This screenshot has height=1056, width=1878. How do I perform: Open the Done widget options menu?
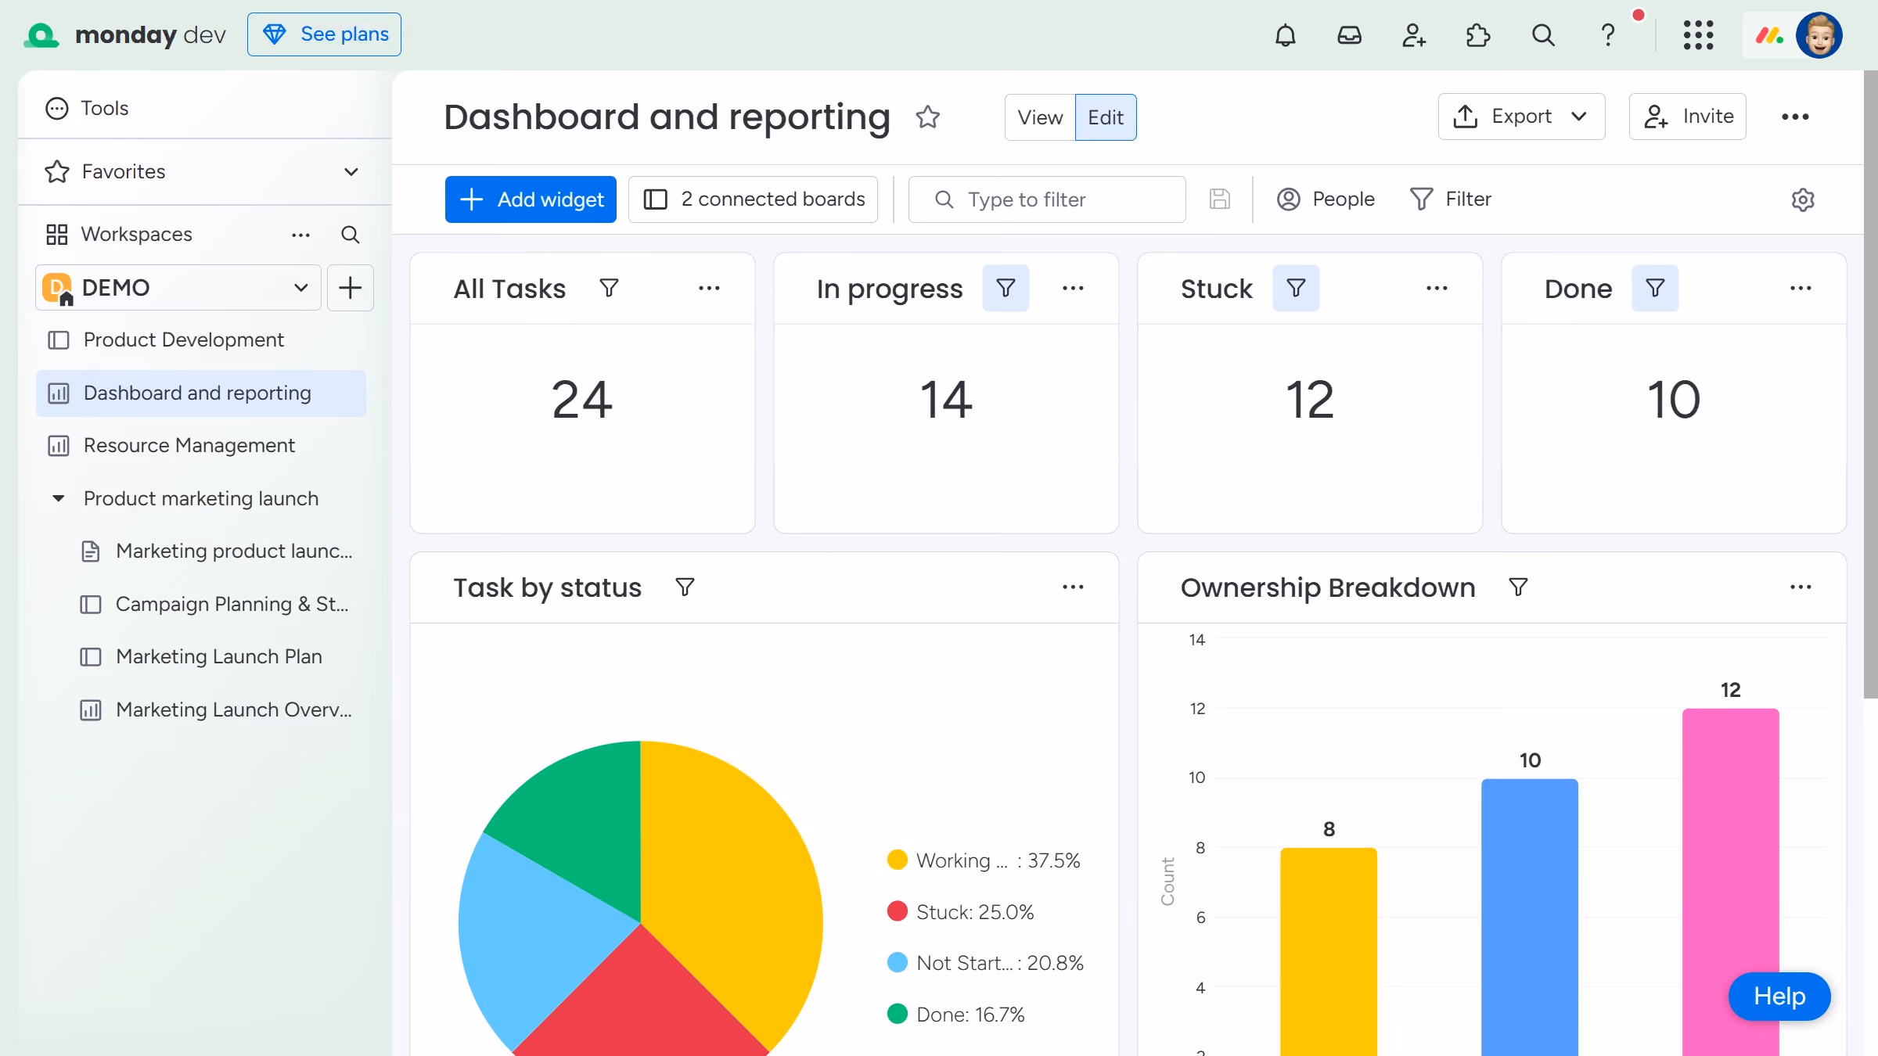point(1801,289)
